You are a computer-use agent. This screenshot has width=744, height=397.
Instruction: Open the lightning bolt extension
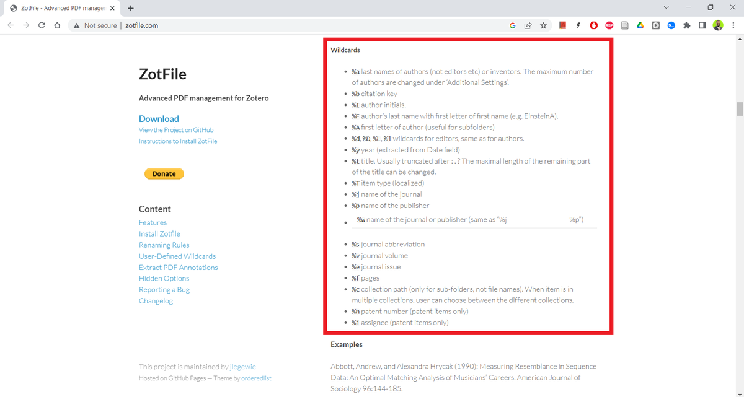coord(578,25)
